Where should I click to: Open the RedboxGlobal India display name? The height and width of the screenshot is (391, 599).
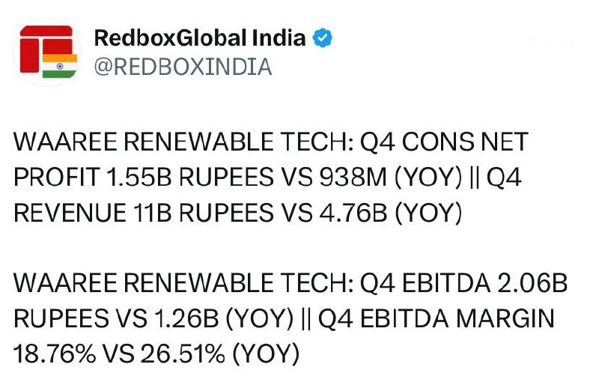199,38
